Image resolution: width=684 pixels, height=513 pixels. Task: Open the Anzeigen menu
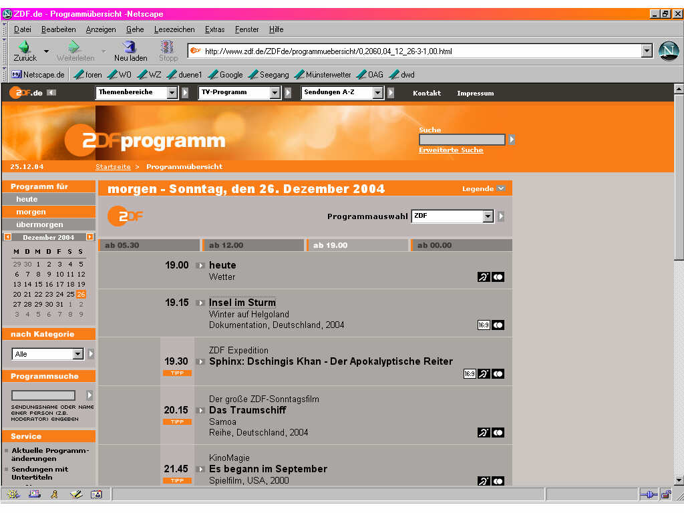click(101, 29)
